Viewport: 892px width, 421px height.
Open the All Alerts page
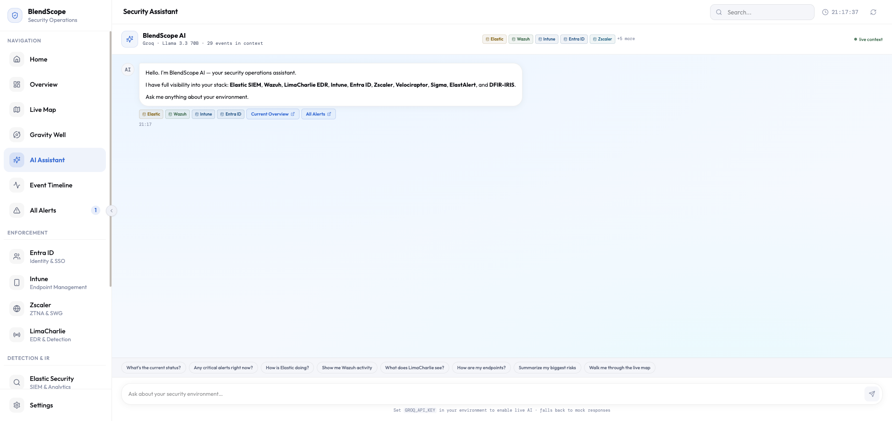[55, 210]
